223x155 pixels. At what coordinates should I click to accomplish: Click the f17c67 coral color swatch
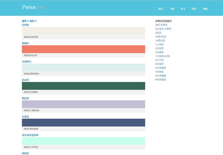(84, 49)
